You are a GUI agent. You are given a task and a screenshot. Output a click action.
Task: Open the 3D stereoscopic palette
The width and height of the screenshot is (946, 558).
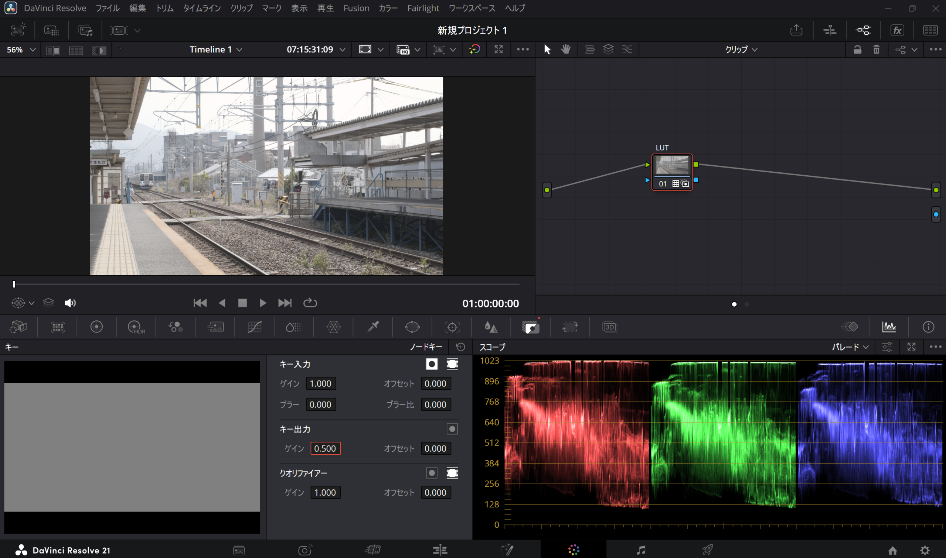tap(609, 327)
